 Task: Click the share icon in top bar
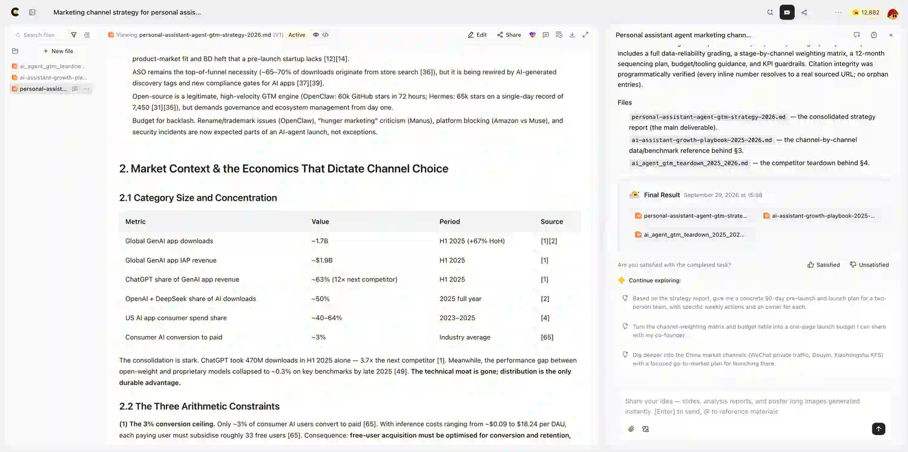coord(804,12)
